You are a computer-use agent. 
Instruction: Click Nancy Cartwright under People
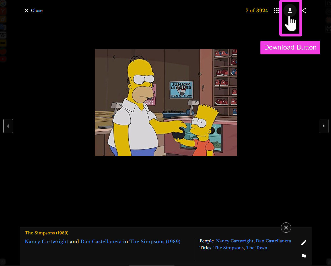click(235, 241)
